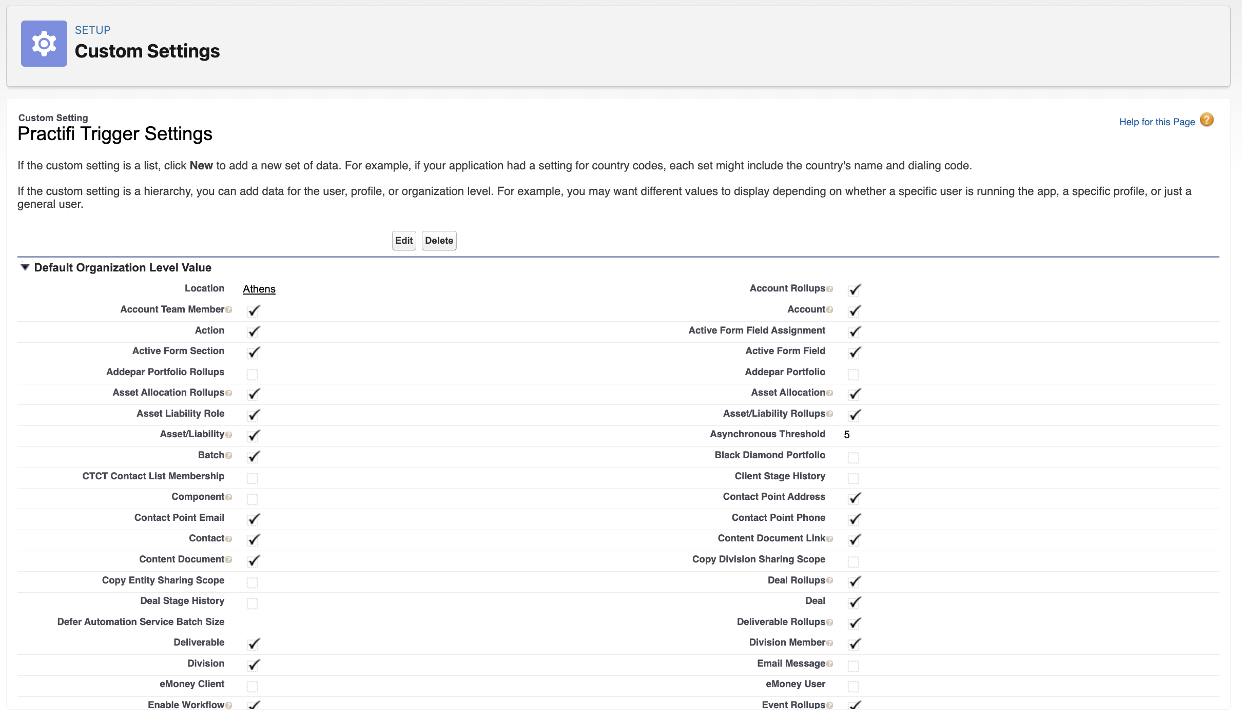1242x721 pixels.
Task: Click help icon next to Deliverable Rollups
Action: [x=830, y=622]
